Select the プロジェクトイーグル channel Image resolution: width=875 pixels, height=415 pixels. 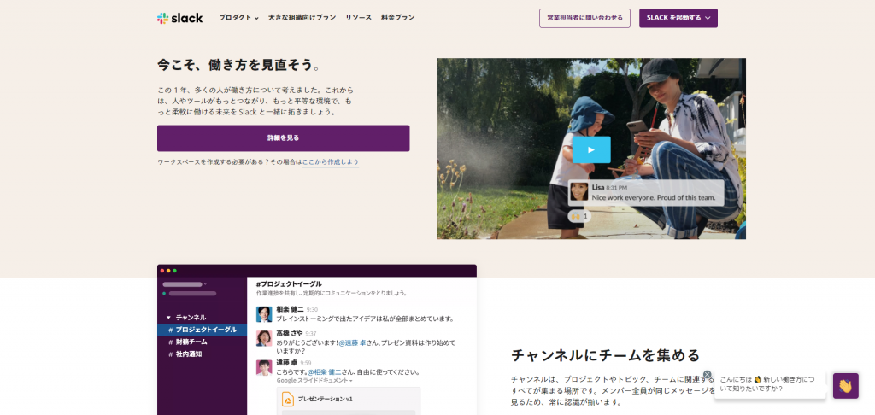[x=202, y=330]
